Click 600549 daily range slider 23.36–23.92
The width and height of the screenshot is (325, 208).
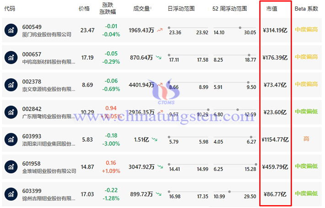pyautogui.click(x=188, y=27)
